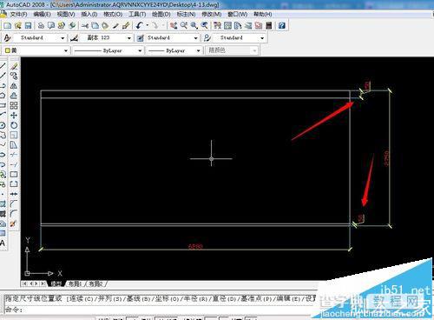Select the Explode tool
The height and width of the screenshot is (320, 434).
coord(13,223)
